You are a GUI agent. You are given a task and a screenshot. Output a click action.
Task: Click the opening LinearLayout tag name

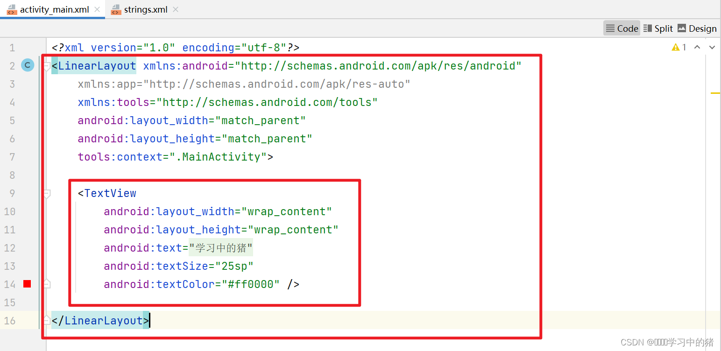tap(97, 66)
